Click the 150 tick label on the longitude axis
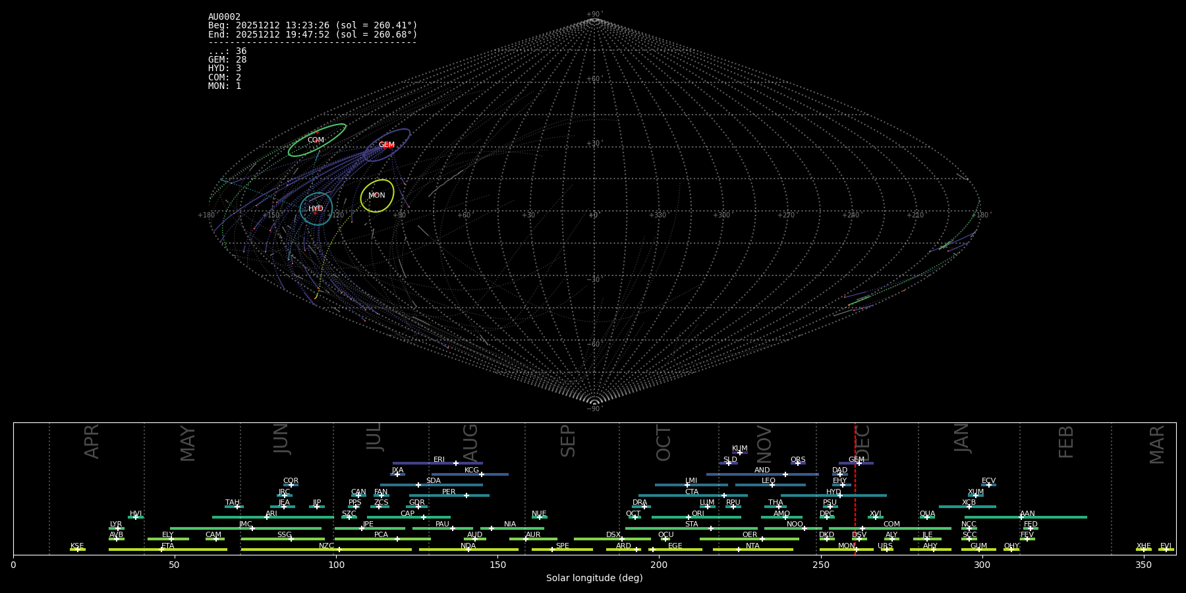This screenshot has height=593, width=1186. click(x=497, y=565)
